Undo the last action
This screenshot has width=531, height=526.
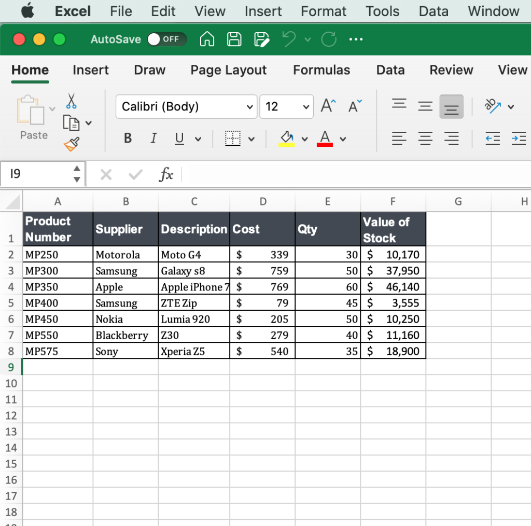tap(289, 39)
